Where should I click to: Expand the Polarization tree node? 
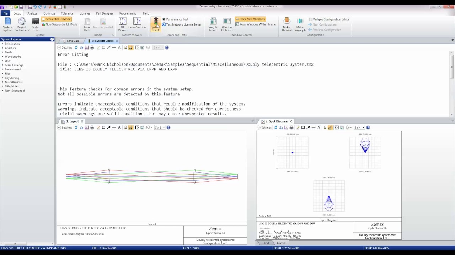point(3,44)
